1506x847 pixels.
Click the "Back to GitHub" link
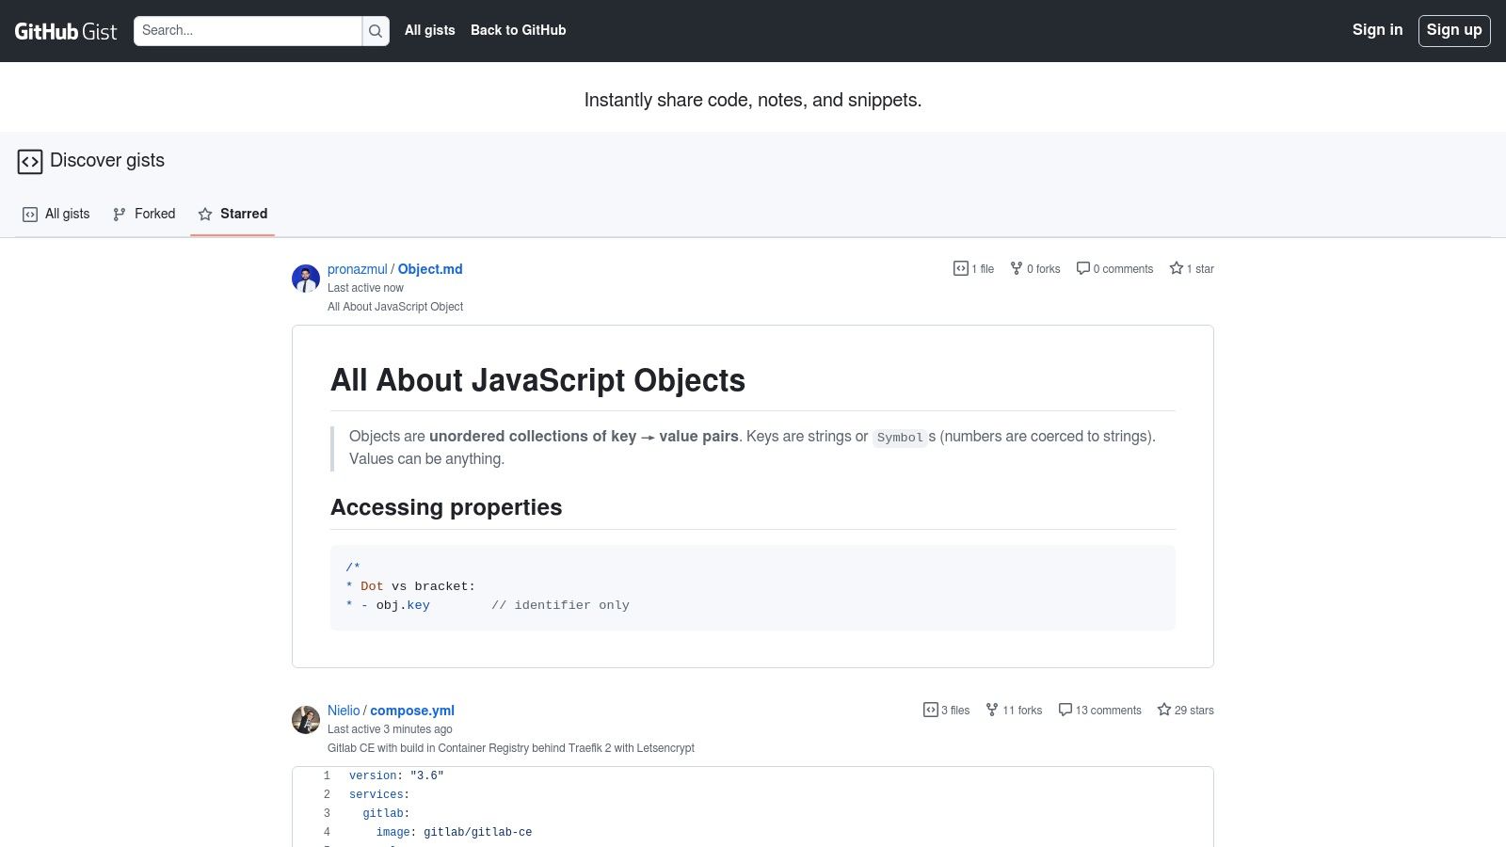point(518,30)
